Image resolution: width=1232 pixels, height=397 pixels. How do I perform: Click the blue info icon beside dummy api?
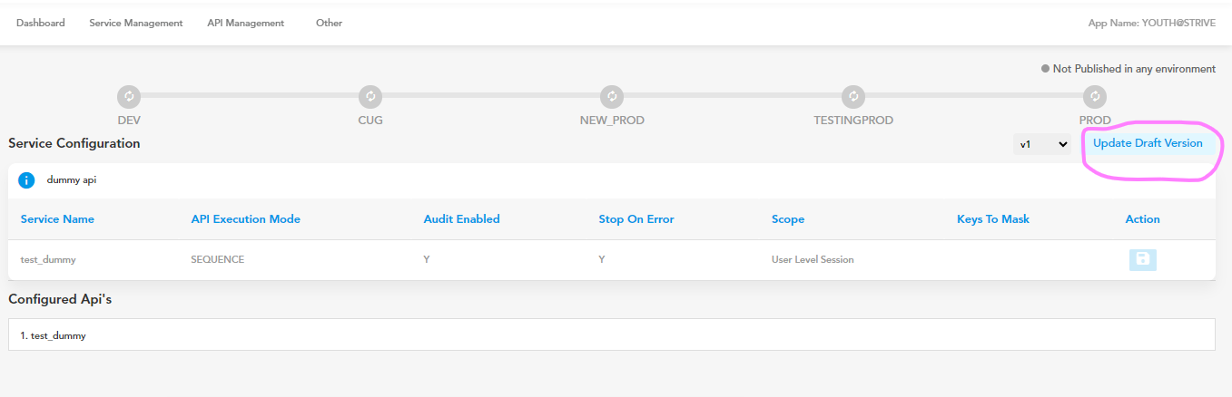(x=26, y=179)
